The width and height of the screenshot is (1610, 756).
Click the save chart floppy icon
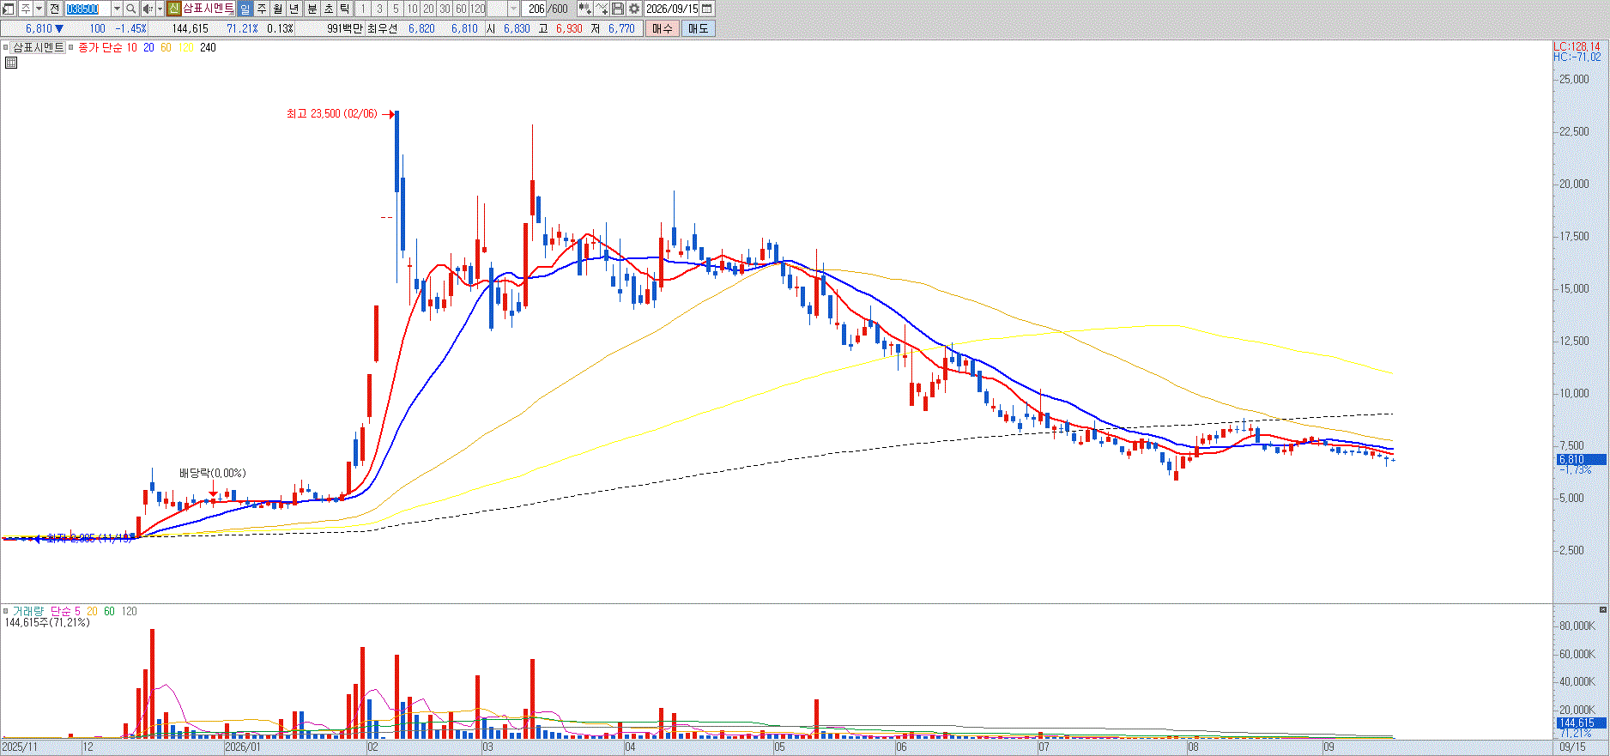tap(618, 9)
